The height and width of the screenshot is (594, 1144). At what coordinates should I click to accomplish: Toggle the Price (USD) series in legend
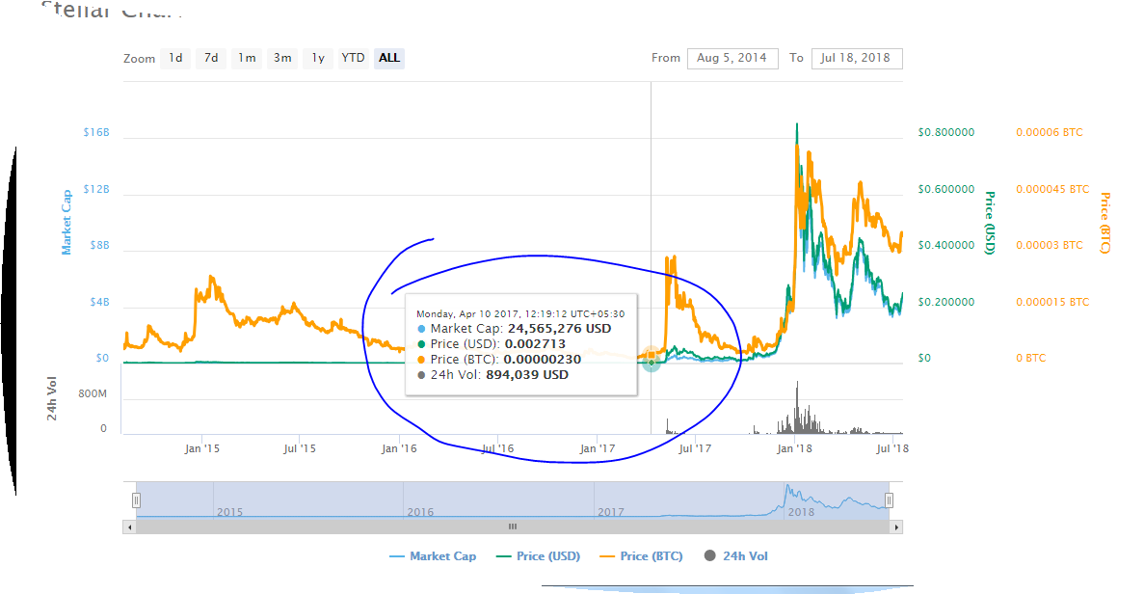coord(538,556)
